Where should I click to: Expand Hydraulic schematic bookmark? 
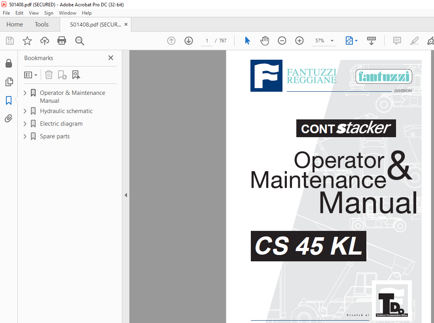pyautogui.click(x=25, y=111)
